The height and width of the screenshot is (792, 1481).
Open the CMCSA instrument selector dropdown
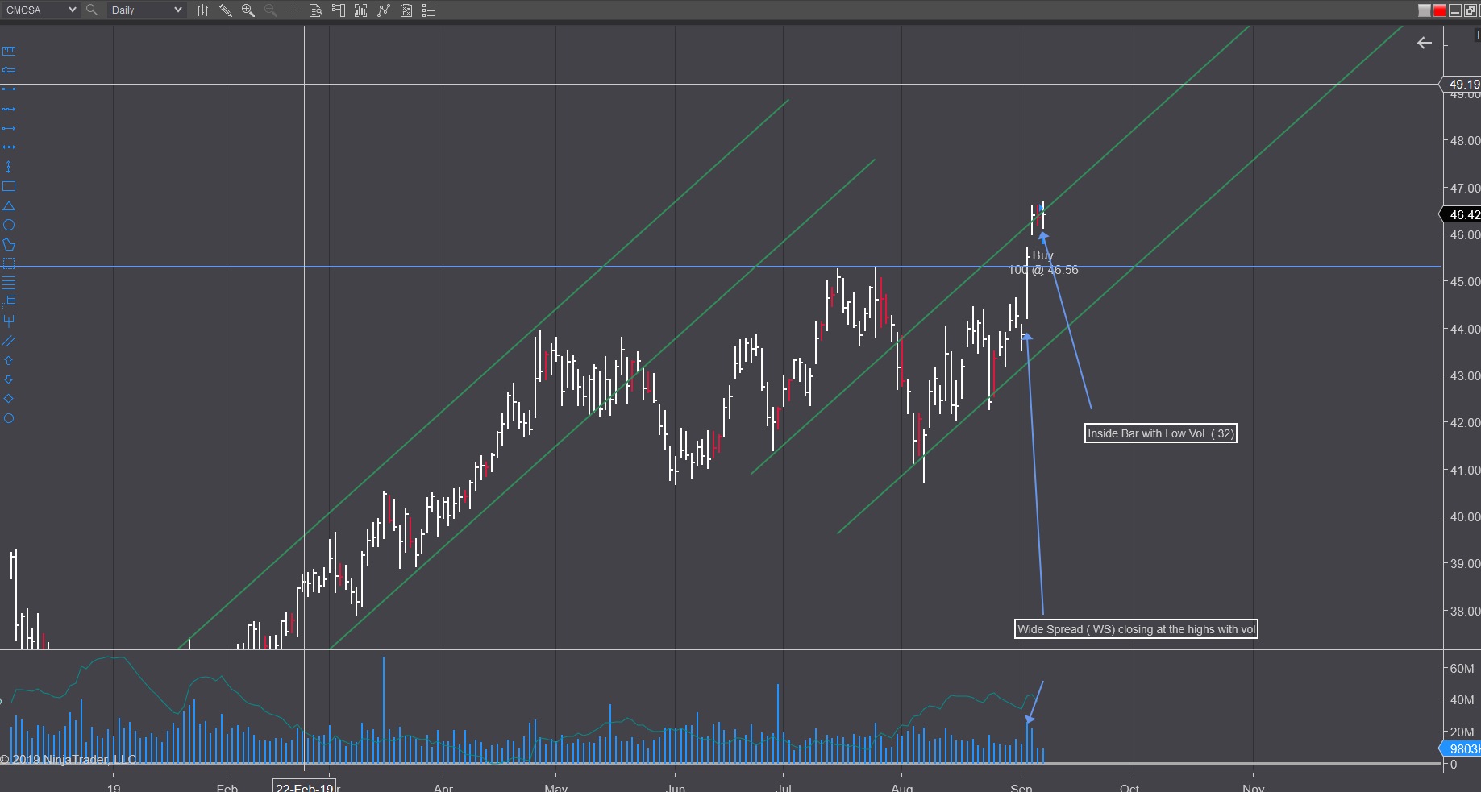[x=40, y=10]
